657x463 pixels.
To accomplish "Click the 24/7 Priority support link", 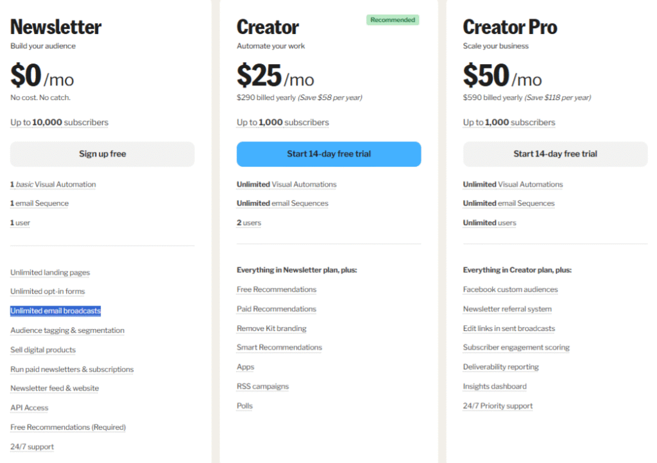I will coord(498,406).
